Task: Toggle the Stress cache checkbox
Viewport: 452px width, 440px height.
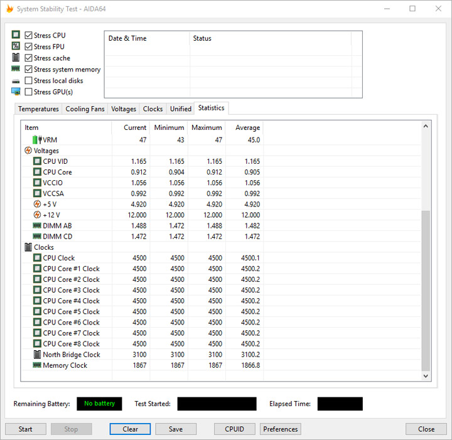Action: (x=28, y=58)
